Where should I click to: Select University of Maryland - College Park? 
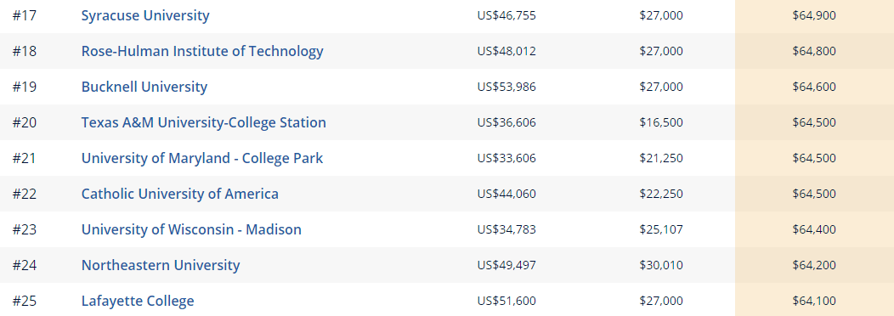(x=202, y=158)
